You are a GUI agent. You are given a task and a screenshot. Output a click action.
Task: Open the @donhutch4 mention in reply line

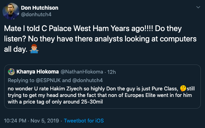[88, 80]
